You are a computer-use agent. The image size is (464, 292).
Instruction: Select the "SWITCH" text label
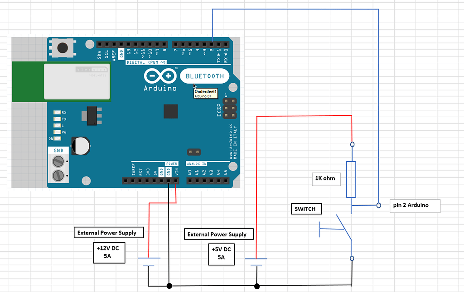tap(306, 209)
